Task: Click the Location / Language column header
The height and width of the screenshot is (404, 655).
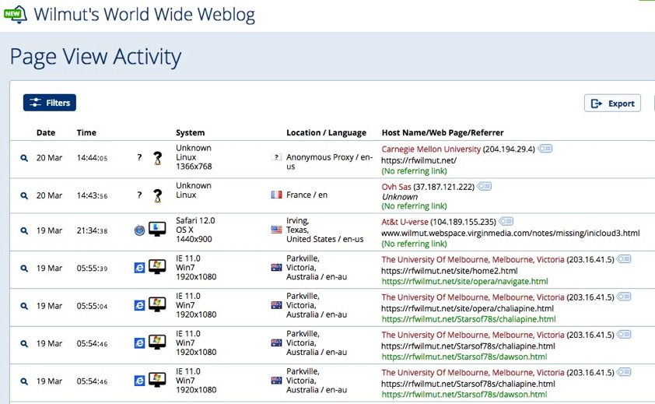Action: click(x=326, y=132)
